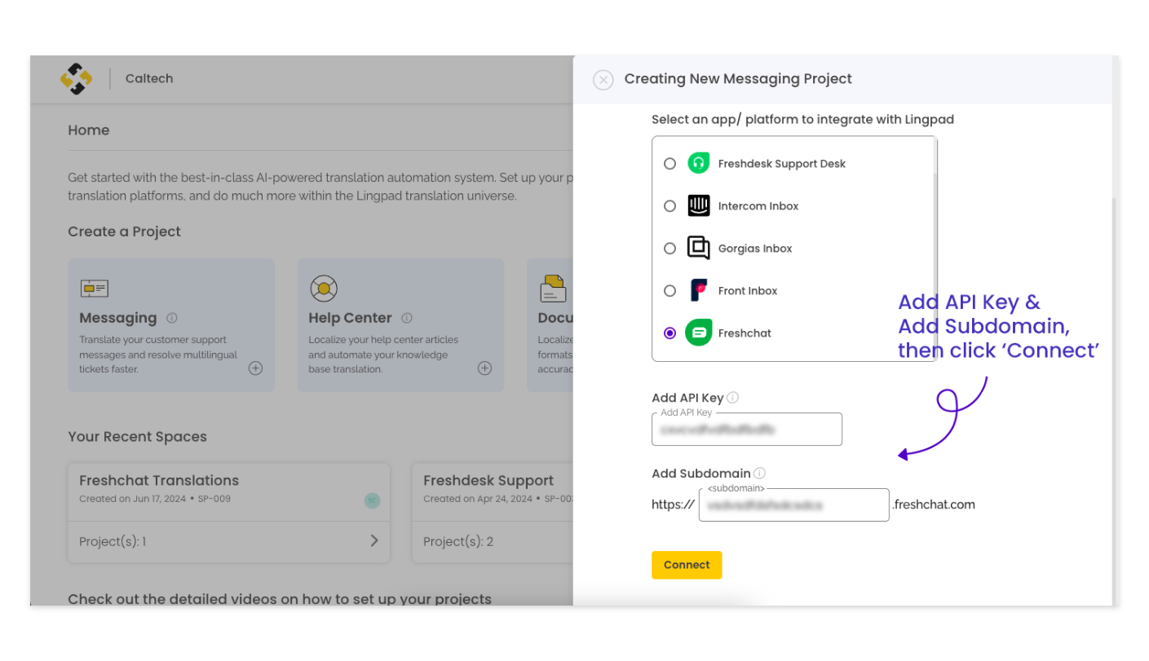
Task: Open the Messaging info icon
Action: (x=171, y=318)
